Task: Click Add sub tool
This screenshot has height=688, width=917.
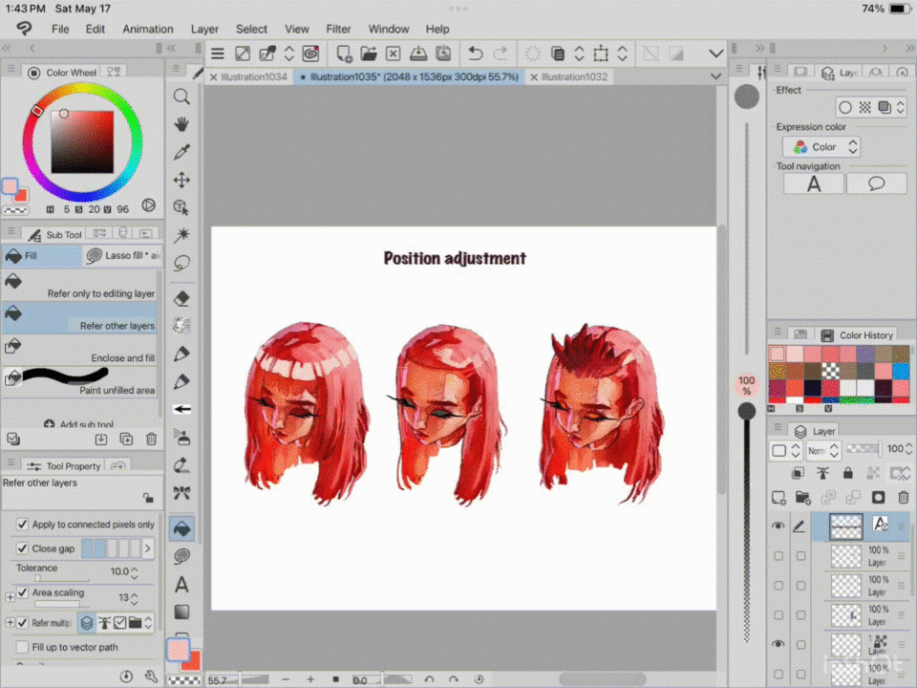Action: pos(80,424)
